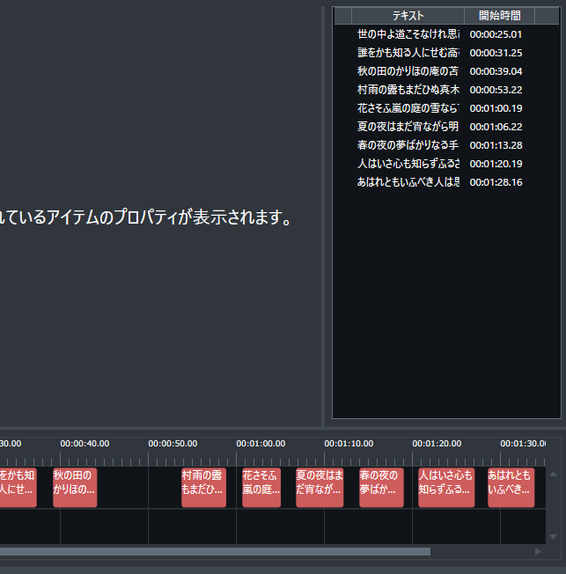Select timeline clip 秋の田のかりほの...

75,487
